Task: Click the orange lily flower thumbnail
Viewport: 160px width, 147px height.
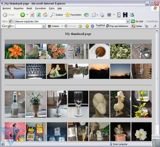Action: [15, 51]
